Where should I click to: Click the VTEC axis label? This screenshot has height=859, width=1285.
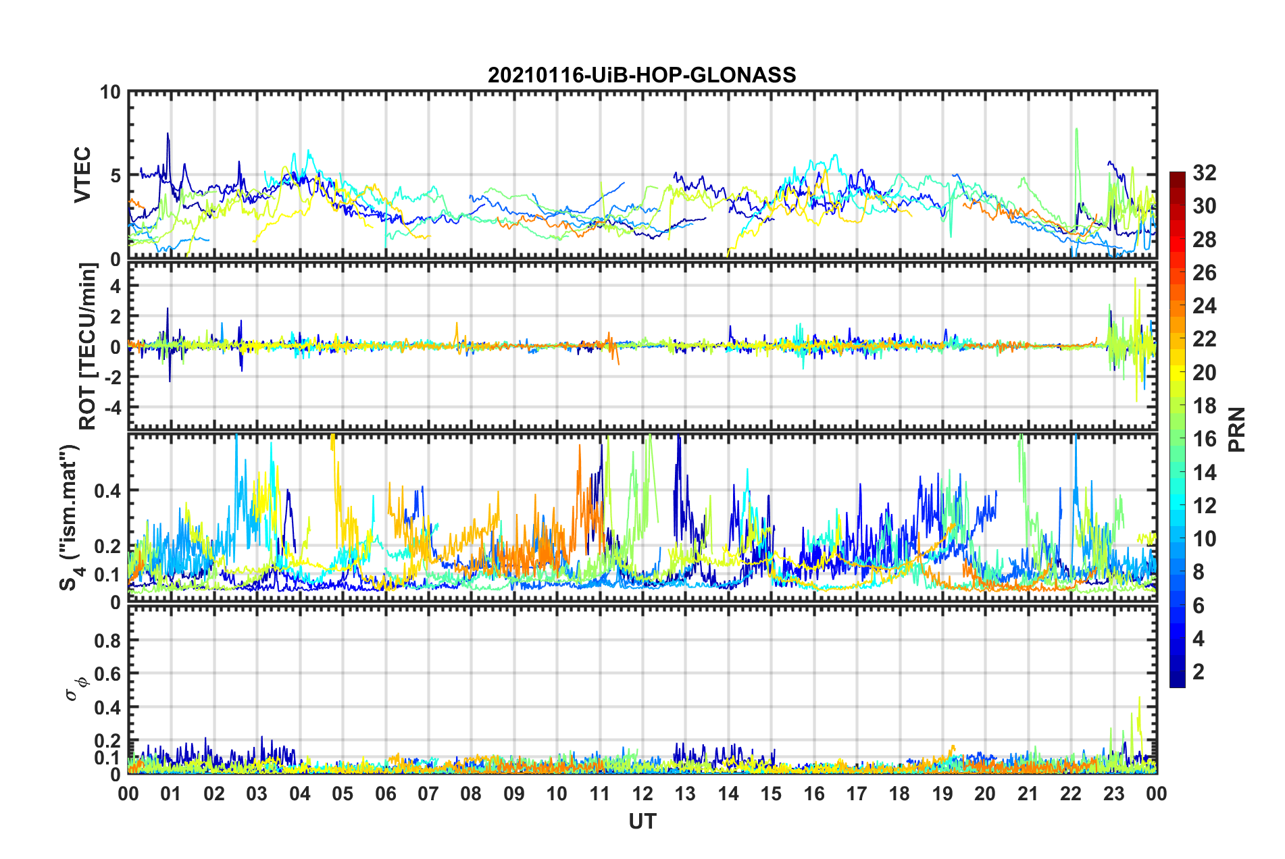[82, 175]
